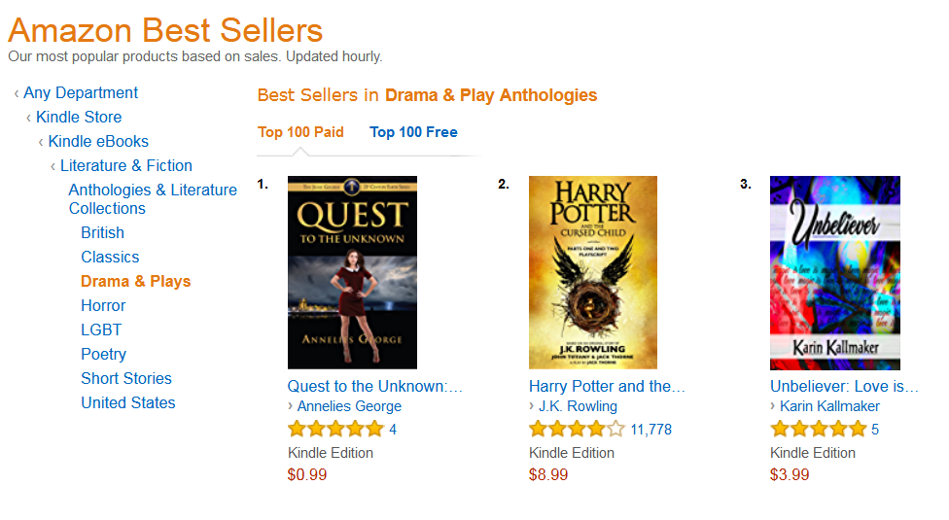This screenshot has width=949, height=520.
Task: Open the Quest to the Unknown book cover
Action: click(352, 272)
